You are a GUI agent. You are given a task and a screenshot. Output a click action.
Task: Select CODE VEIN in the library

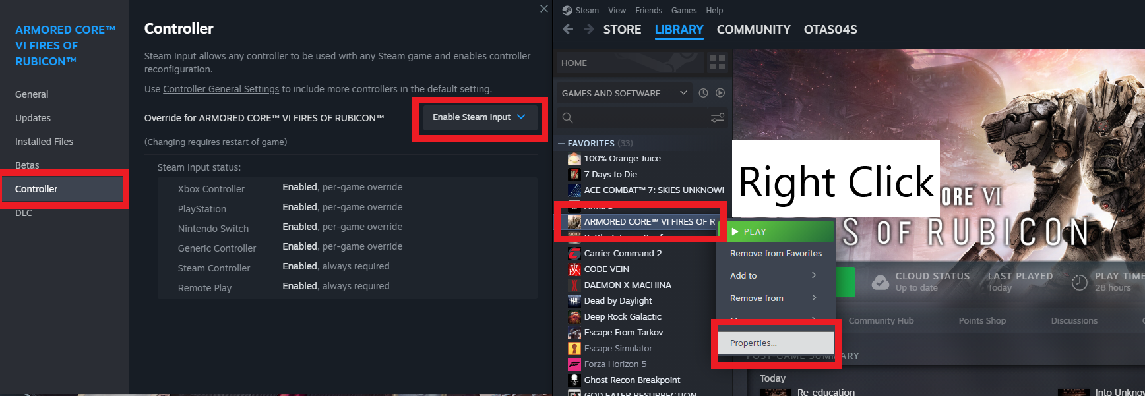[x=606, y=269]
